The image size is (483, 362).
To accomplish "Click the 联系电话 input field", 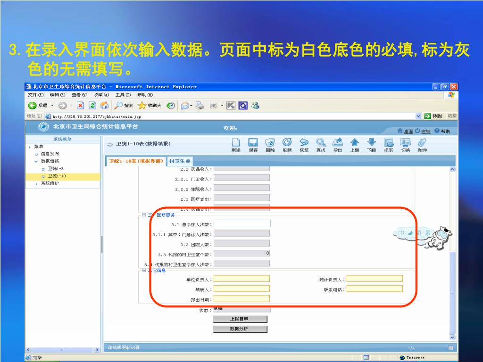I will [375, 288].
